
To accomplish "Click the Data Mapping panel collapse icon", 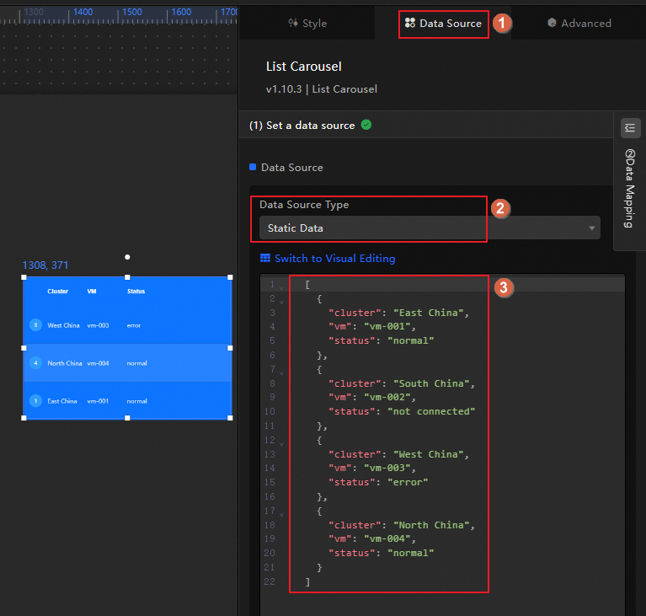I will click(x=631, y=128).
